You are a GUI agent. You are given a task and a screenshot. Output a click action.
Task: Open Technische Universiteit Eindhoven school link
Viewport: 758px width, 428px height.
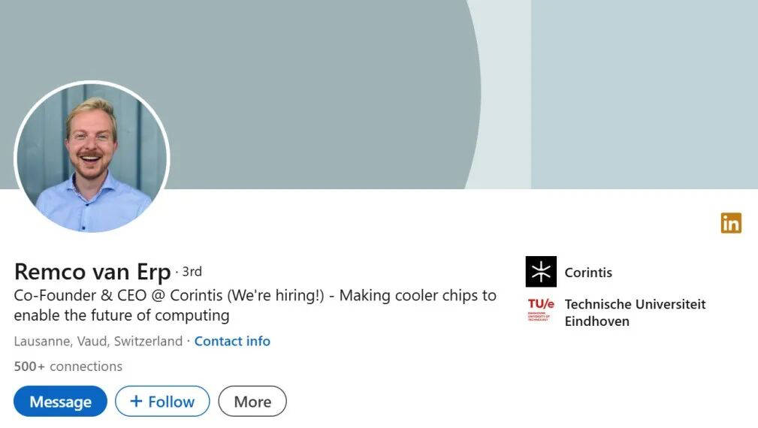[635, 312]
